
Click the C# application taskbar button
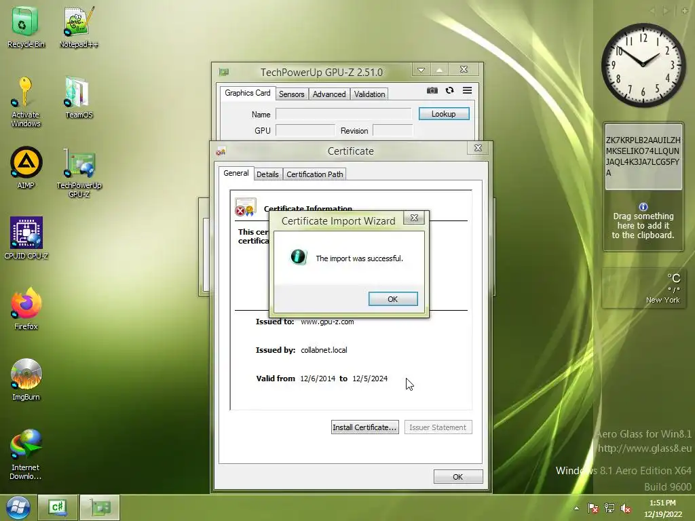pyautogui.click(x=58, y=507)
